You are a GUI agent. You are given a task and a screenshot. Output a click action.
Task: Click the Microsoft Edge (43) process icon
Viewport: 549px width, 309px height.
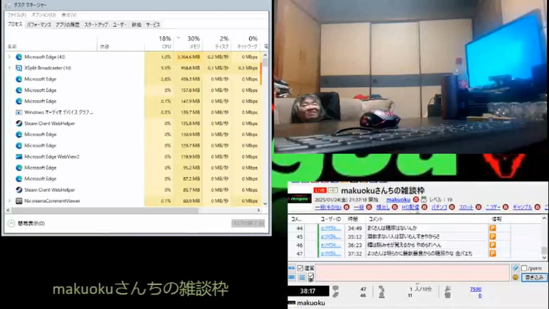pyautogui.click(x=19, y=57)
